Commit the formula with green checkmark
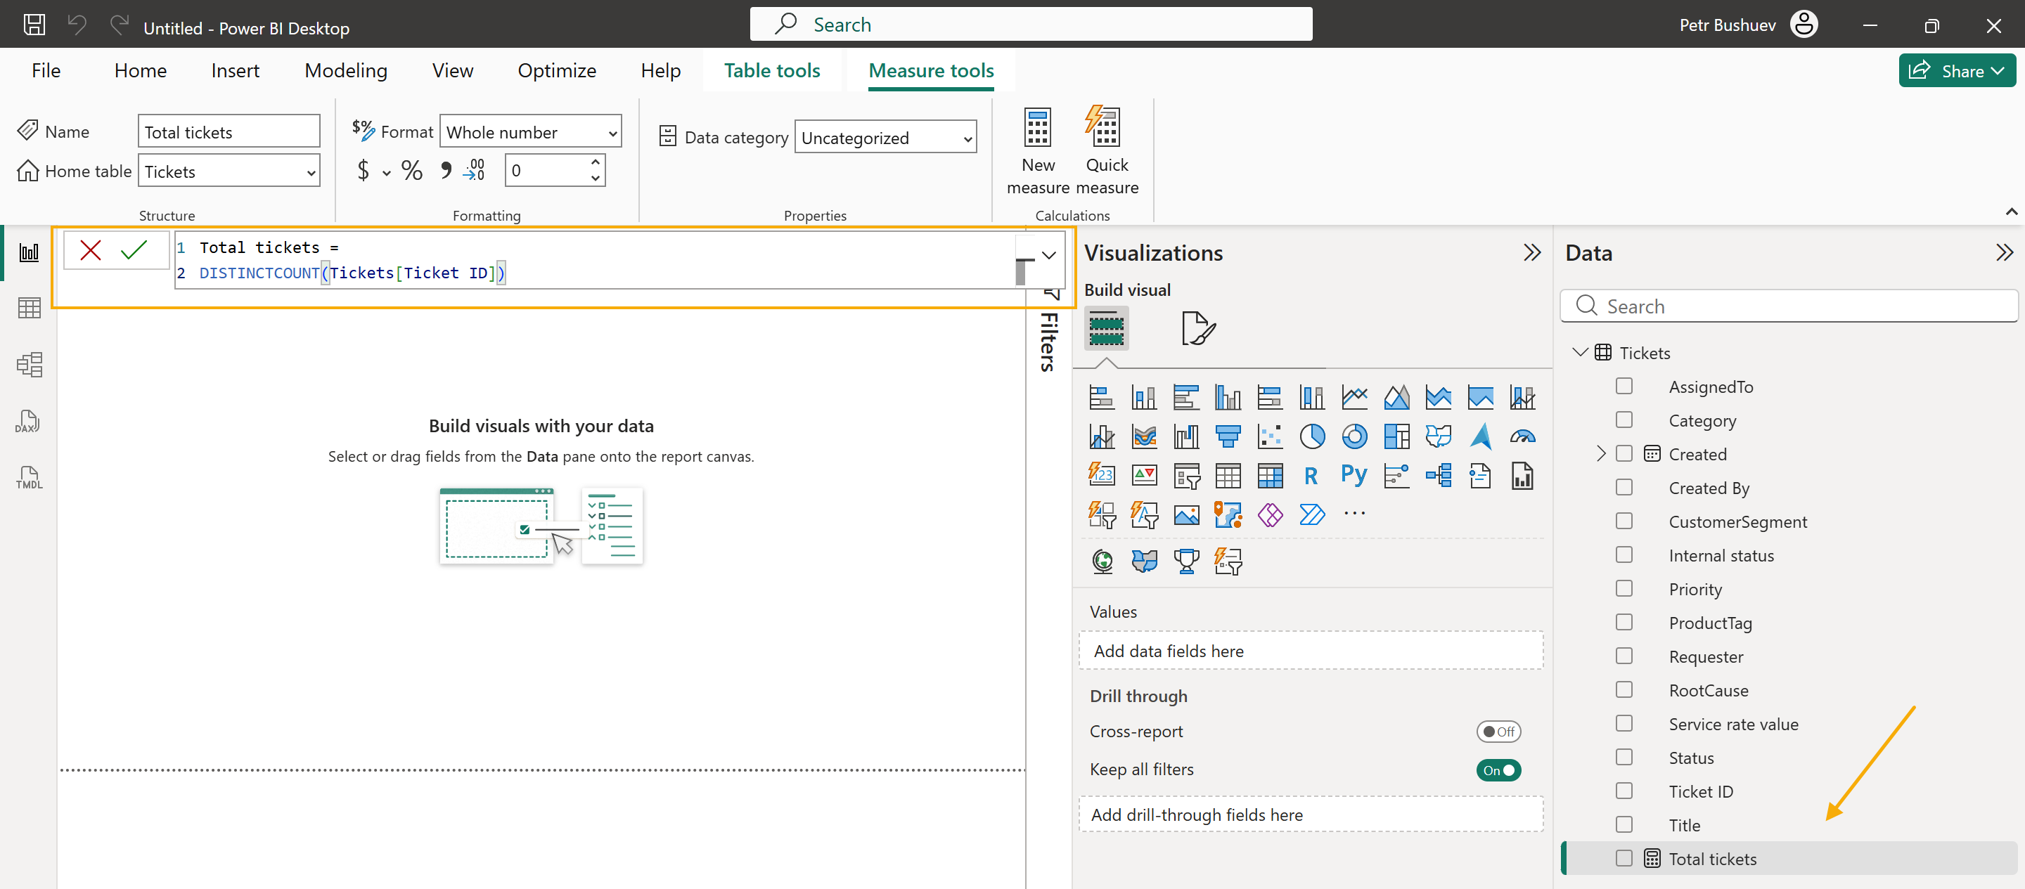Viewport: 2025px width, 889px height. pos(134,250)
